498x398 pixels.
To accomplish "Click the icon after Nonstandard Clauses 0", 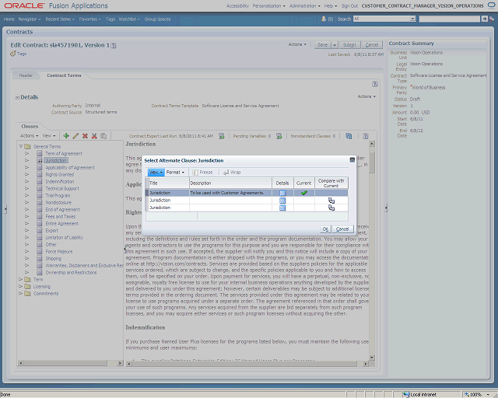I will pyautogui.click(x=349, y=136).
